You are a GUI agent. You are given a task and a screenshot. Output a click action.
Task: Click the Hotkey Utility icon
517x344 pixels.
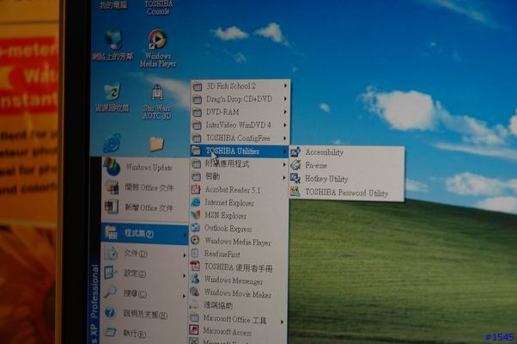pyautogui.click(x=295, y=179)
